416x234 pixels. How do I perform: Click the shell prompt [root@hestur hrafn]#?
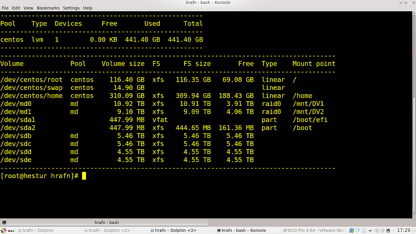(x=39, y=176)
